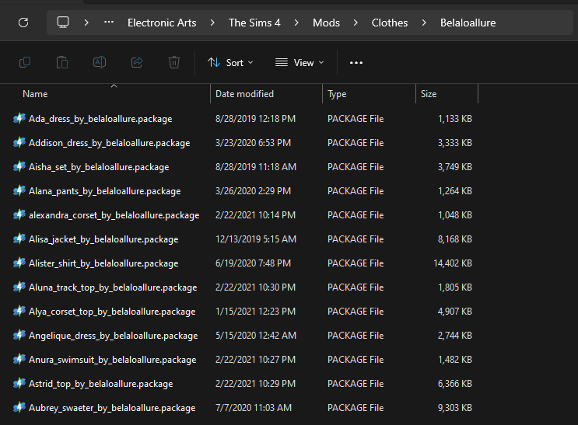
Task: Select Alana_pants_by_belaloallure.package file icon
Action: pos(19,191)
